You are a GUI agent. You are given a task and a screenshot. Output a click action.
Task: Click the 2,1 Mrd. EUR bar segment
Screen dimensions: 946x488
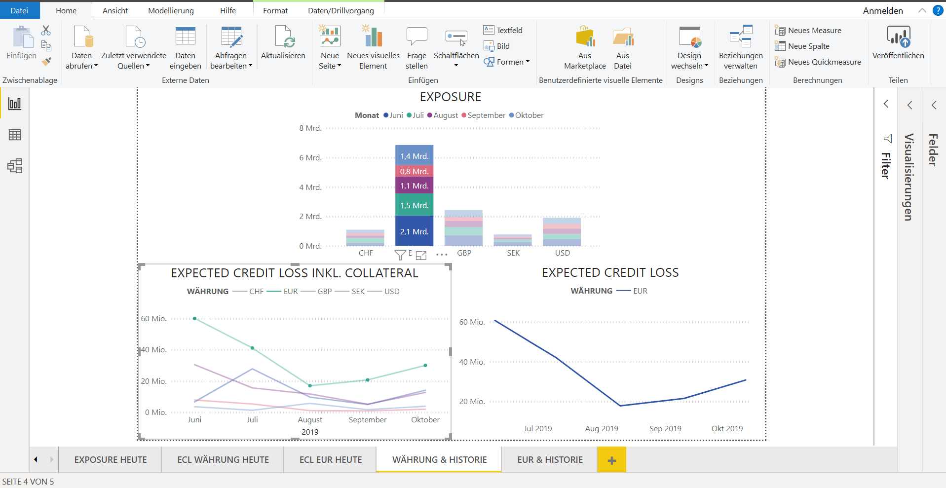[414, 231]
